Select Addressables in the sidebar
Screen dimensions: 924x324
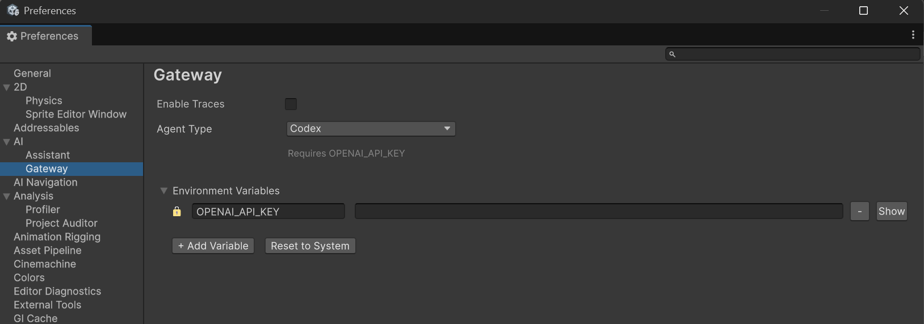tap(47, 128)
